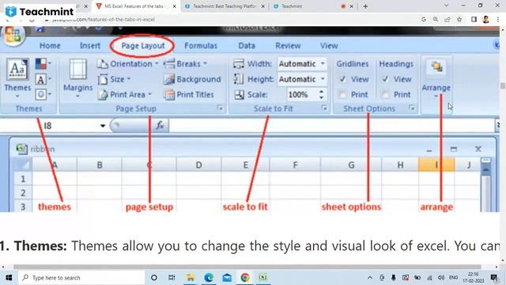506x285 pixels.
Task: Click the Select All corner cell
Action: tap(23, 165)
